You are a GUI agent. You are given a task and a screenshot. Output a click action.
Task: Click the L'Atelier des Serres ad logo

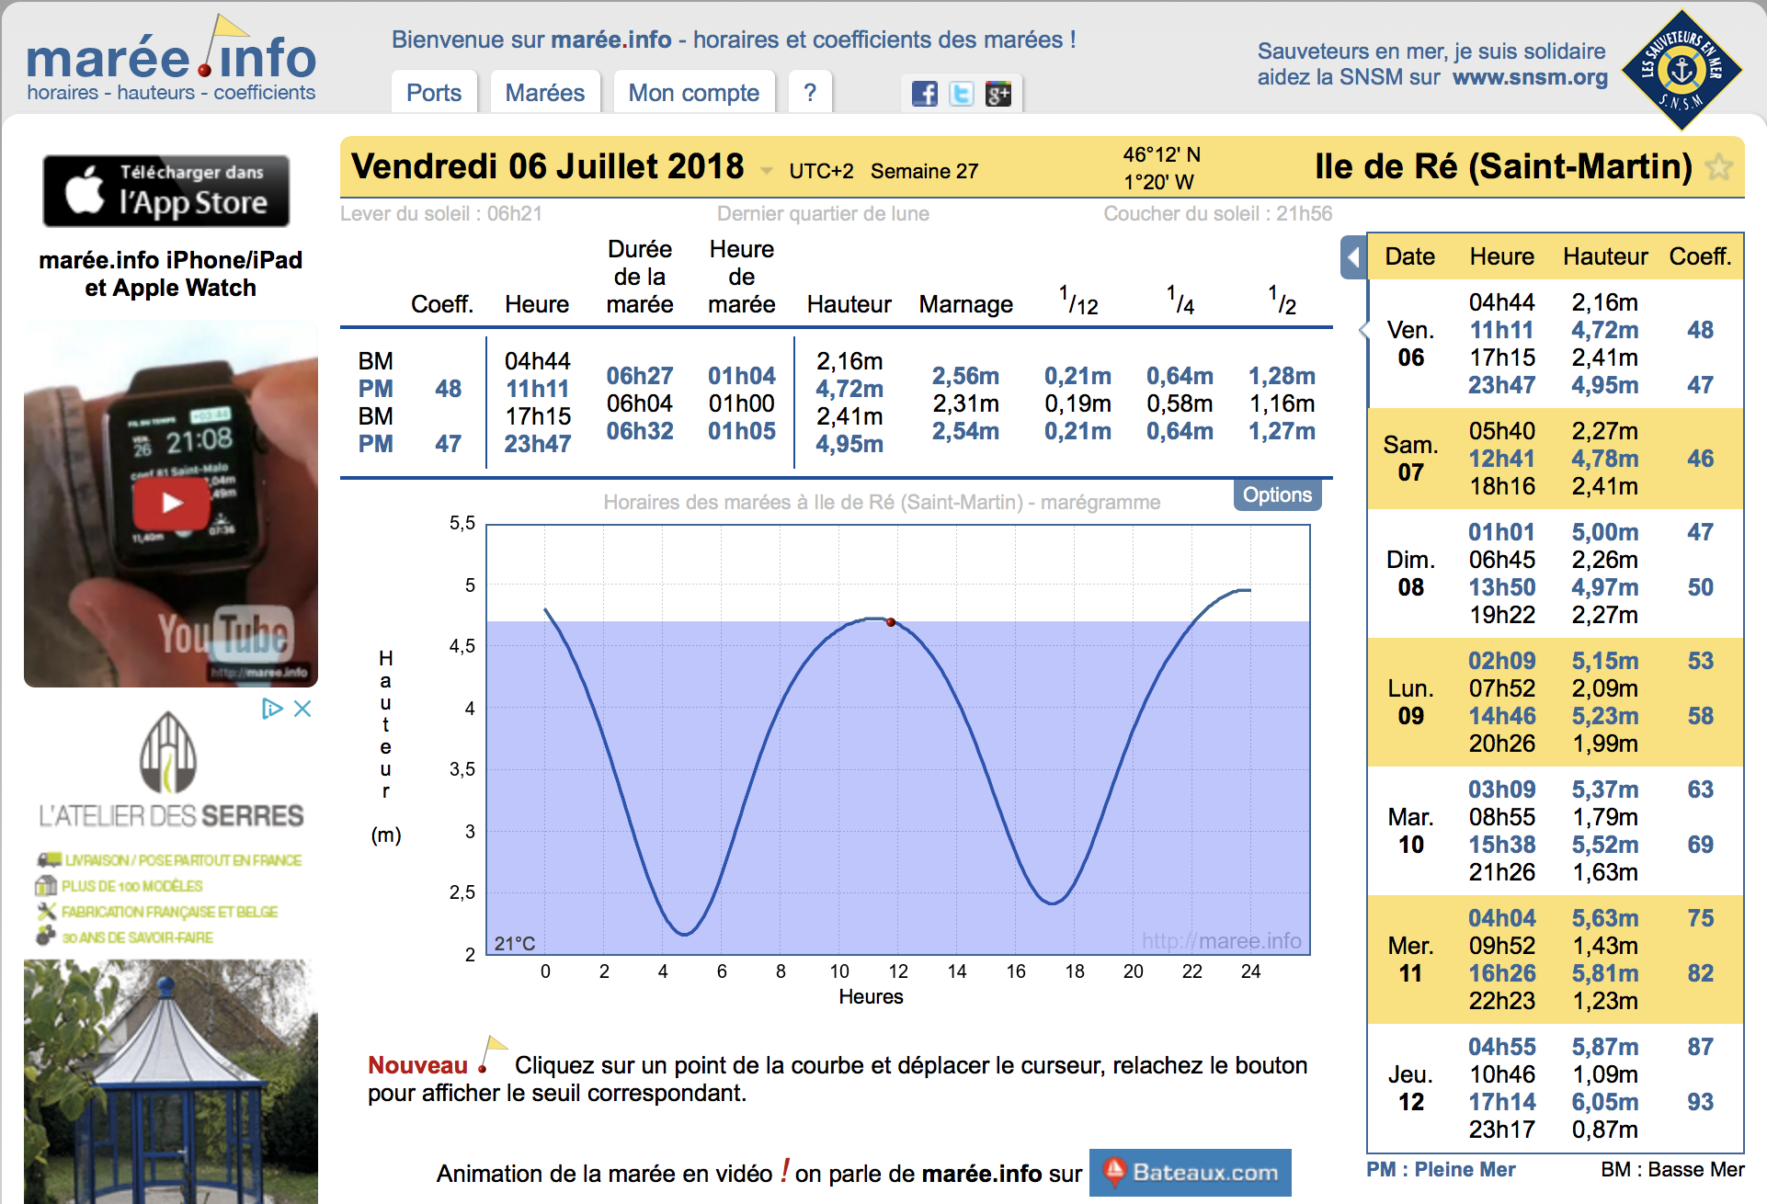pos(171,770)
